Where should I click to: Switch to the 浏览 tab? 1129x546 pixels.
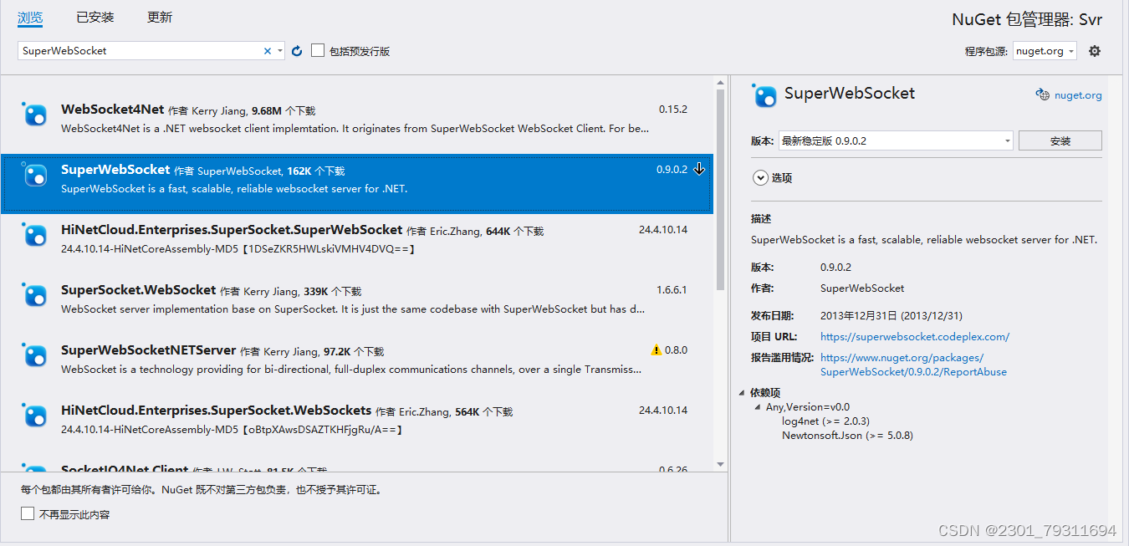click(30, 17)
